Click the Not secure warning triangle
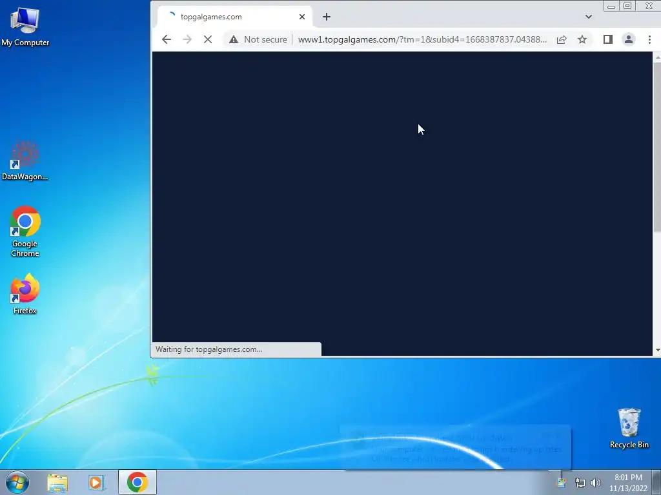 click(234, 39)
